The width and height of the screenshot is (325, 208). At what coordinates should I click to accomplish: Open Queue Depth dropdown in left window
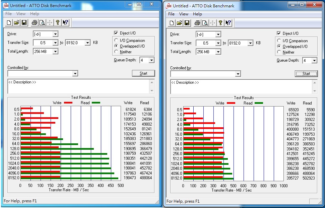pyautogui.click(x=151, y=60)
